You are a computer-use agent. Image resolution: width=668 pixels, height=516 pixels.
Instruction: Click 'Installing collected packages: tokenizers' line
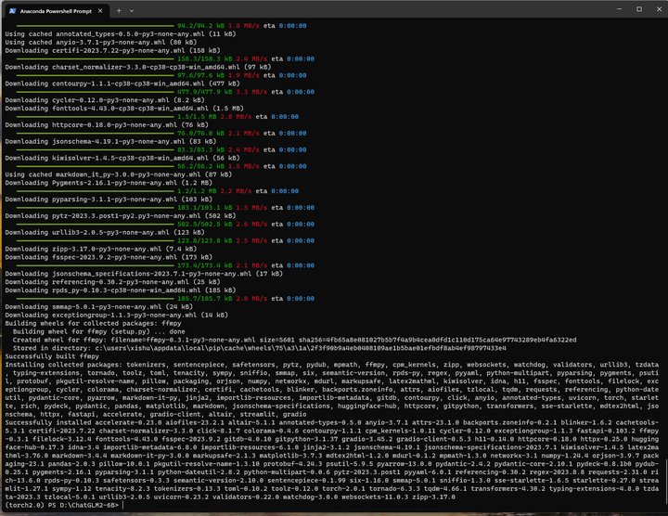click(x=331, y=365)
